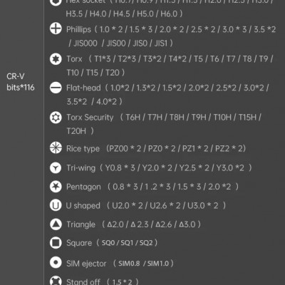Click the Hex socket icon at top
Viewport: 285px width, 285px height.
point(56,2)
